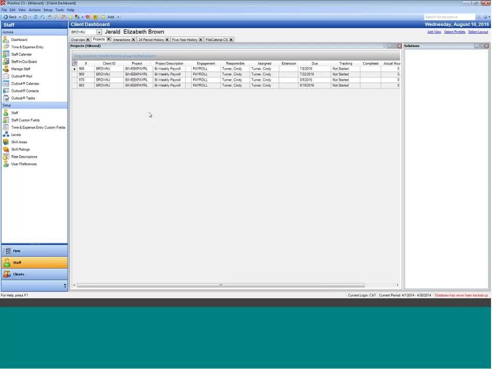Open Time & Expense Entry in sidebar

pos(27,47)
